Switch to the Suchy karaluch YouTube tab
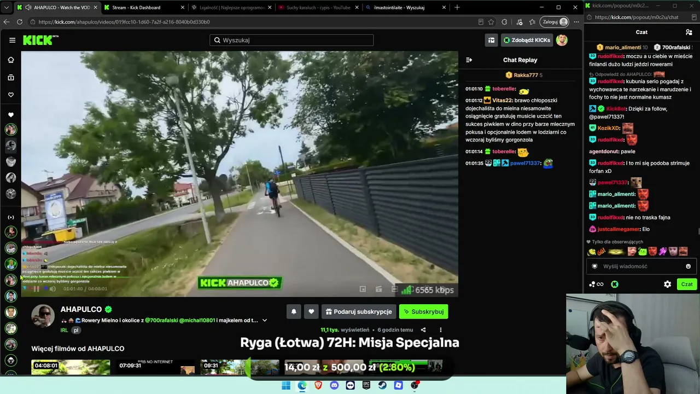 pyautogui.click(x=318, y=8)
